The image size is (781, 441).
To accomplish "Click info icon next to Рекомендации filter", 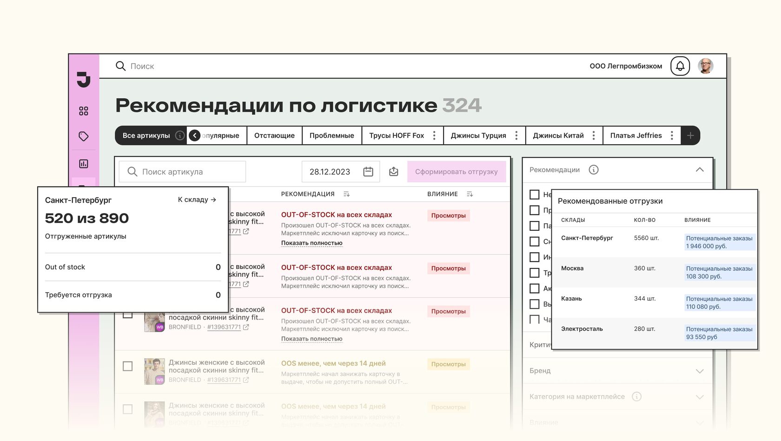I will point(594,170).
